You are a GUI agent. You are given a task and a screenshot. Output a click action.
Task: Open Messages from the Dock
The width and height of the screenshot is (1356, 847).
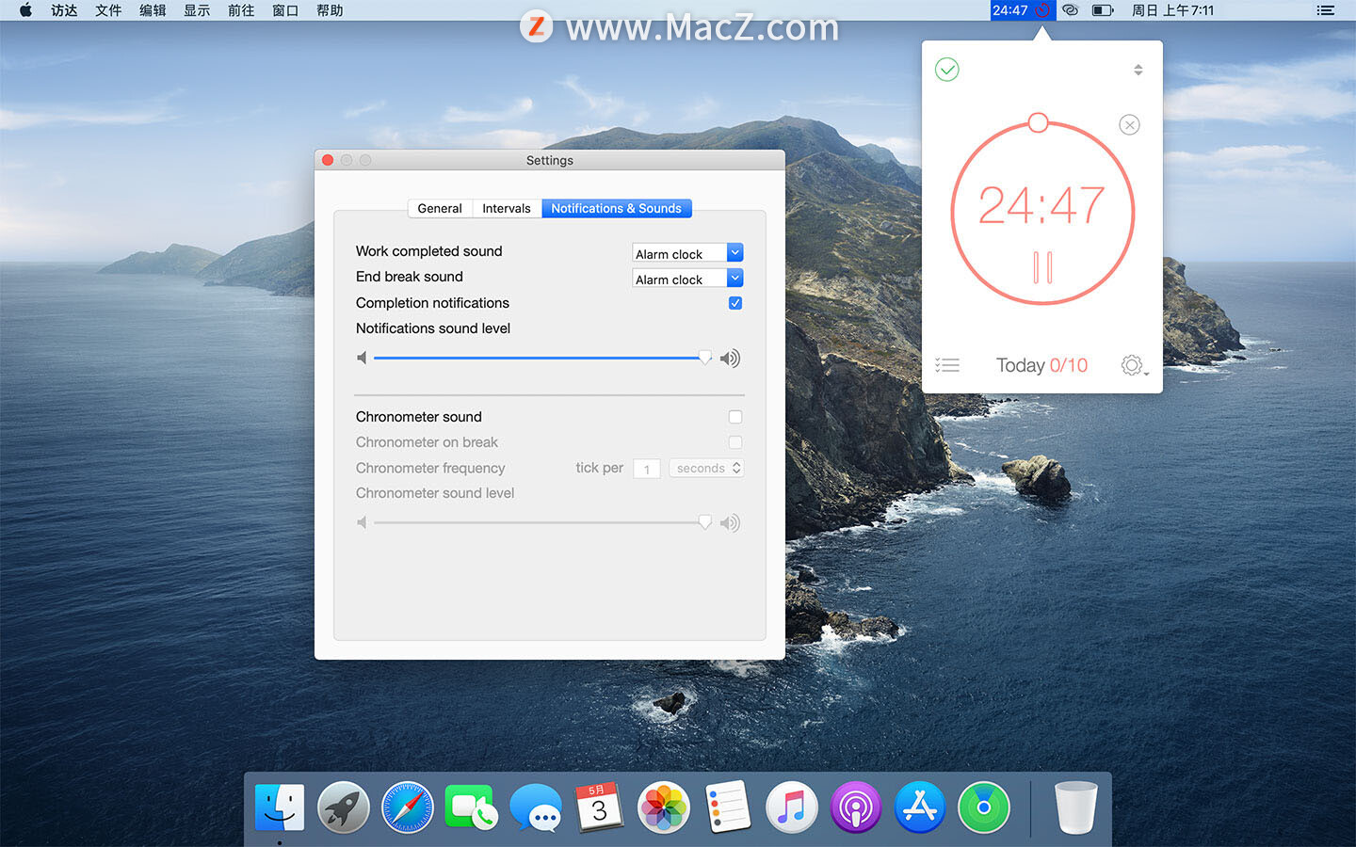(536, 807)
